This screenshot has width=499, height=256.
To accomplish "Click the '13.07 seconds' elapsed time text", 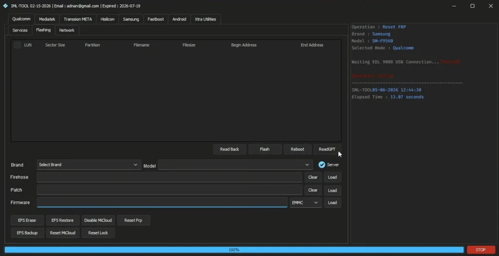I will (407, 97).
